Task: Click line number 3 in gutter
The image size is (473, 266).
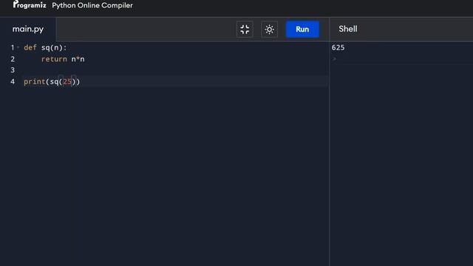Action: [x=13, y=70]
